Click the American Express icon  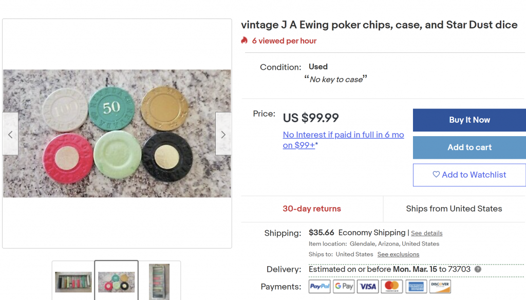pos(416,286)
